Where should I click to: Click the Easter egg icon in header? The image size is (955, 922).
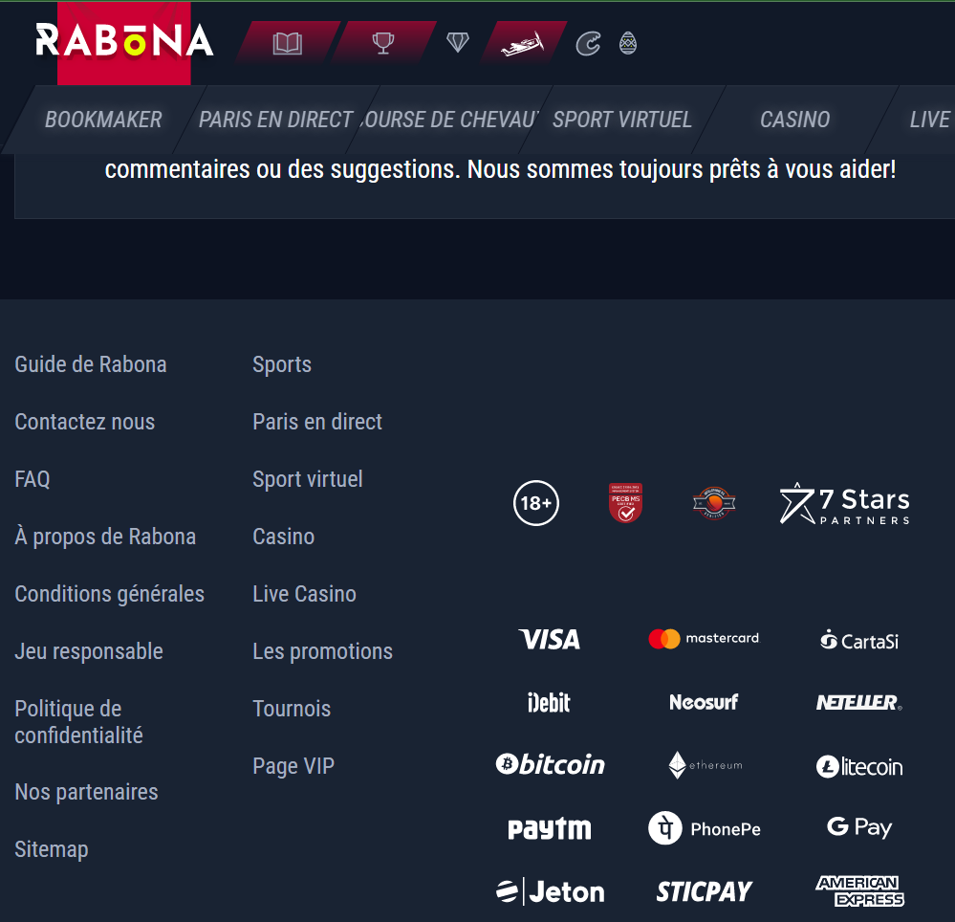628,43
